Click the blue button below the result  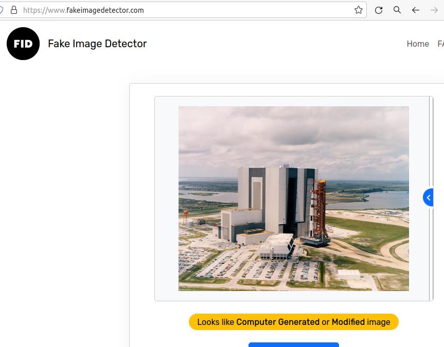click(294, 344)
